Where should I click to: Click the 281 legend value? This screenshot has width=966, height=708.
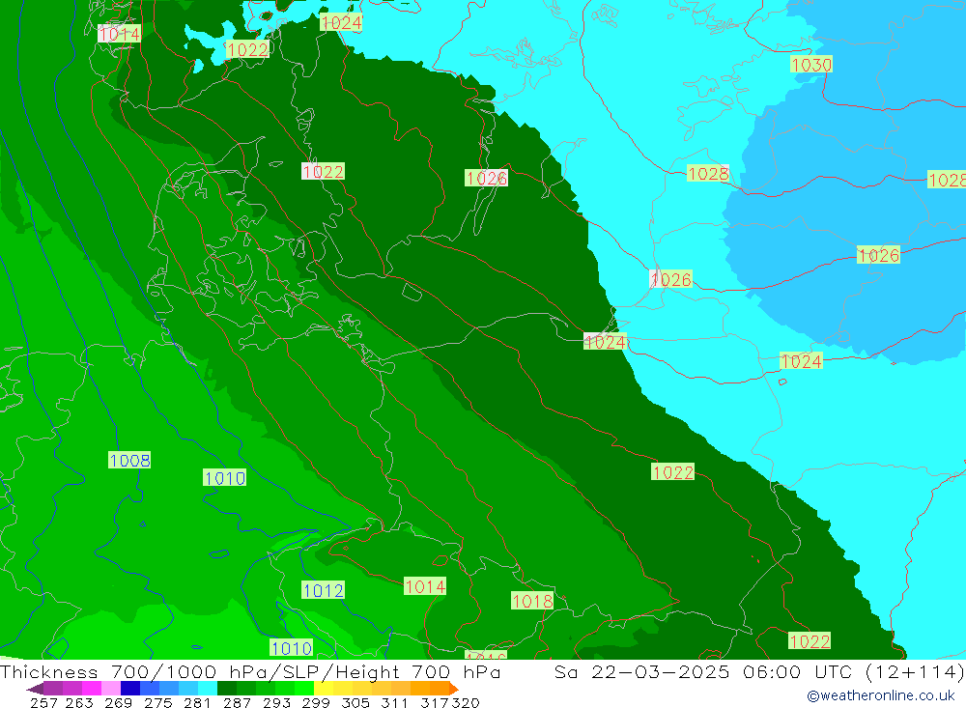pos(196,702)
